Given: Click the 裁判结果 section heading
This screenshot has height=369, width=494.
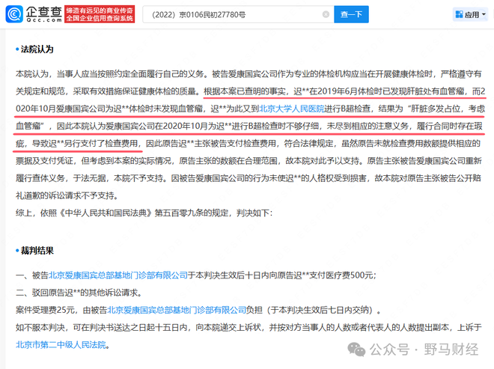Looking at the screenshot, I should (x=37, y=251).
